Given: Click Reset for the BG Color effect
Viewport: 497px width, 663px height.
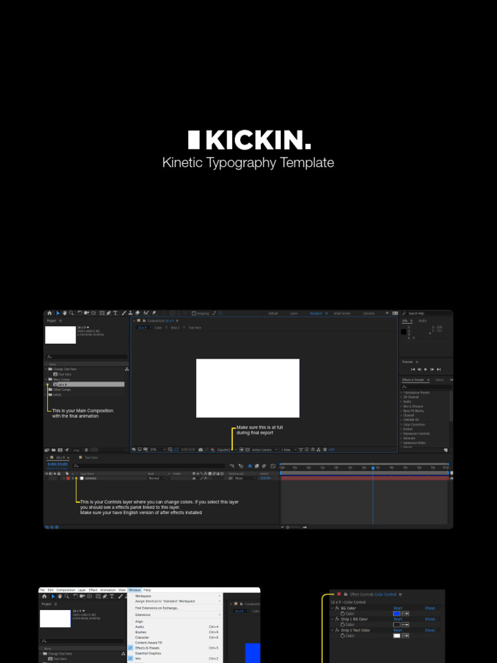Looking at the screenshot, I should [x=398, y=608].
